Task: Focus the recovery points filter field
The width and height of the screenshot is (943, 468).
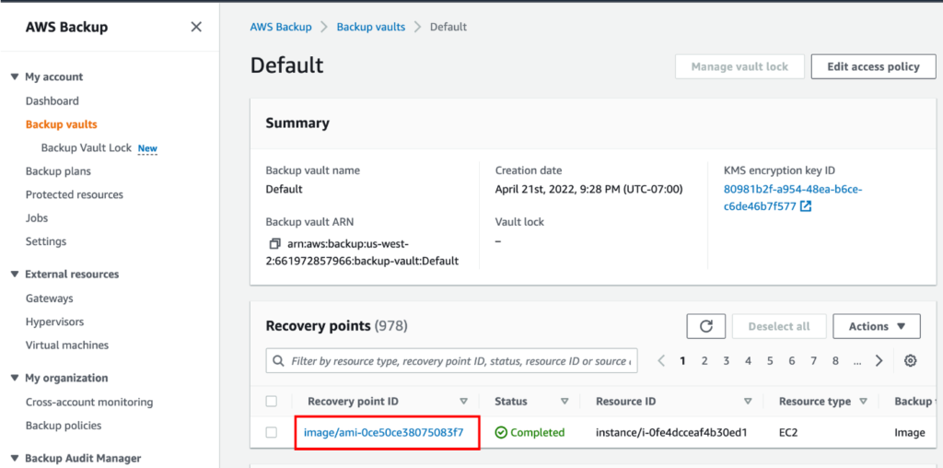Action: [x=451, y=361]
